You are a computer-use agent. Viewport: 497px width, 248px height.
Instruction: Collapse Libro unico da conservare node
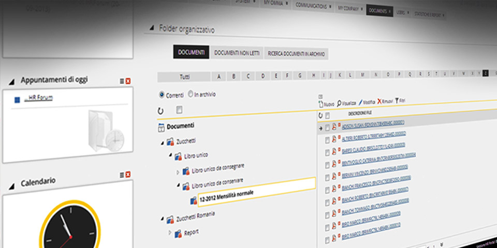click(x=178, y=185)
